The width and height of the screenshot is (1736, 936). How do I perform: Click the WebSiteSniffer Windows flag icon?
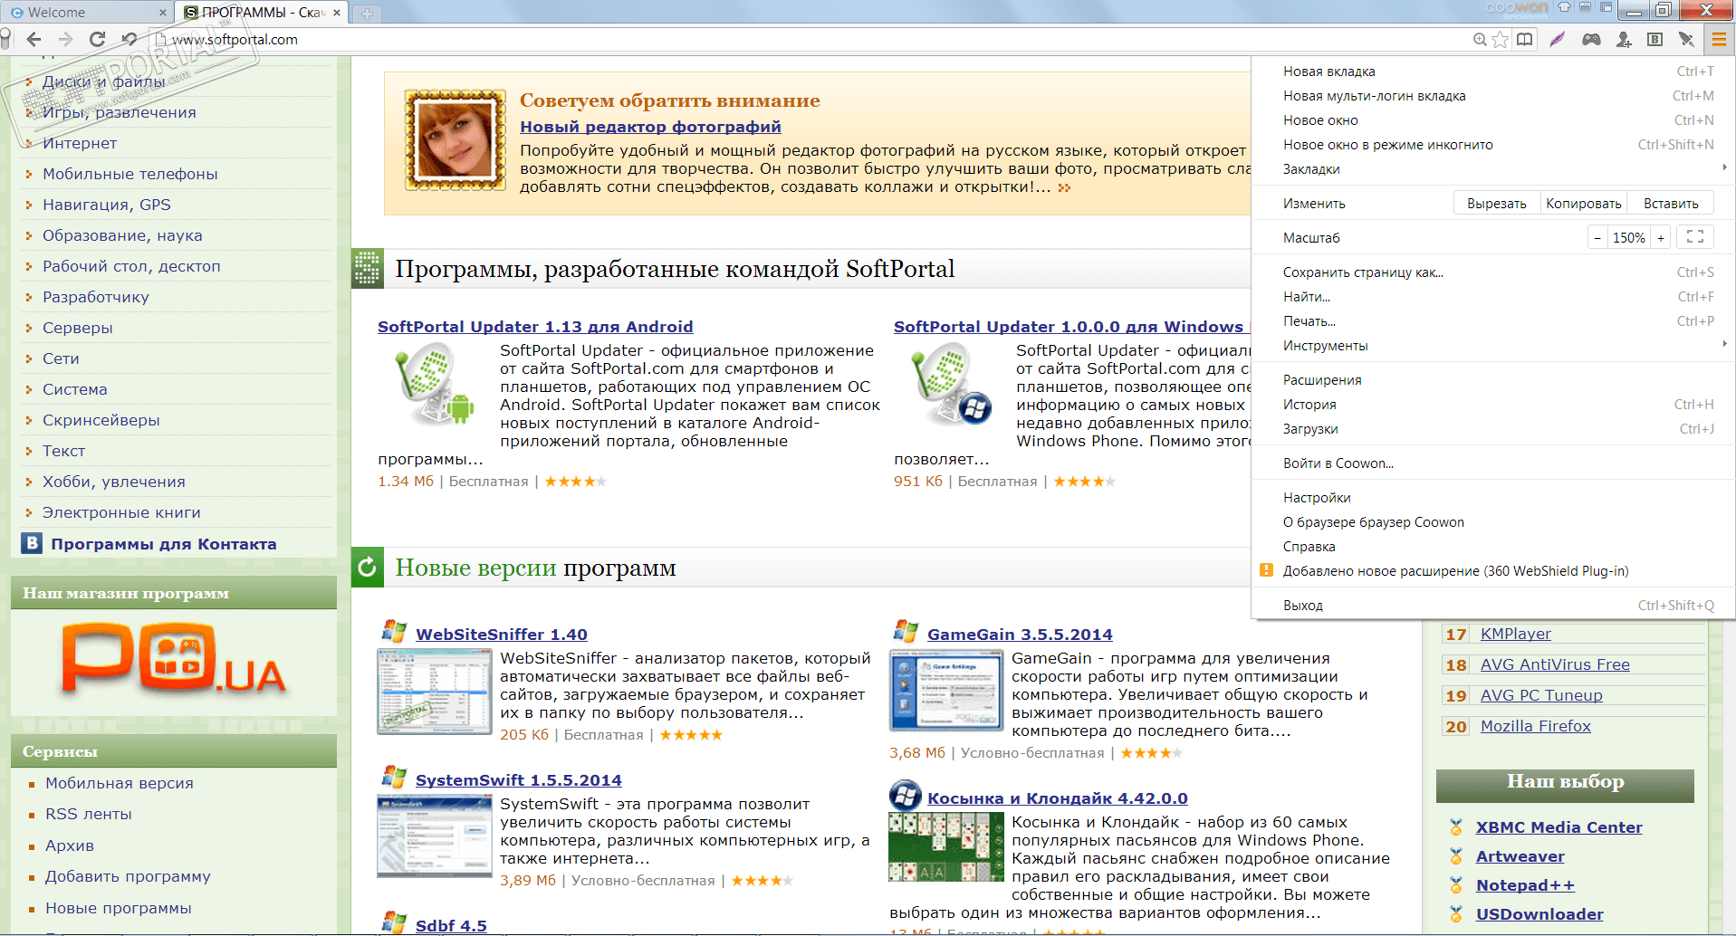[394, 631]
